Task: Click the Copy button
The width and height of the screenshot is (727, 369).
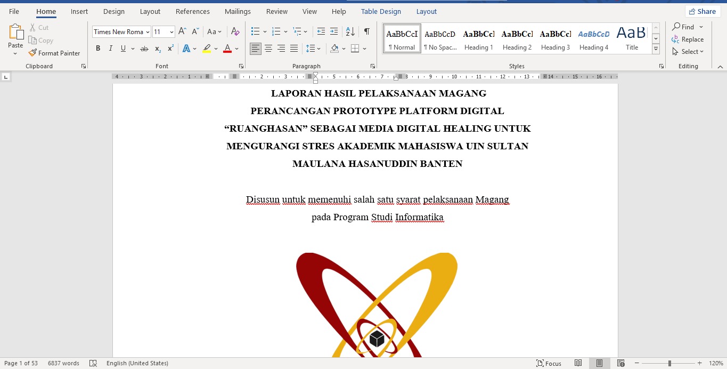Action: [41, 40]
